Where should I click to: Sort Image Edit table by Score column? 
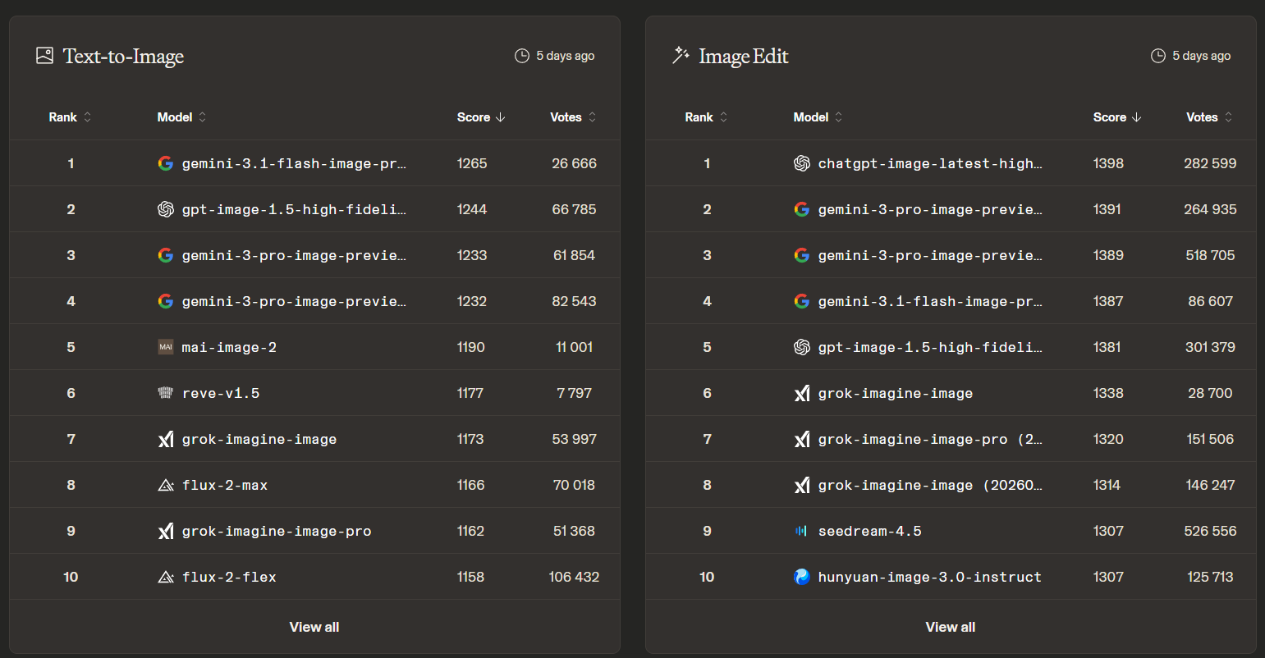[1117, 117]
